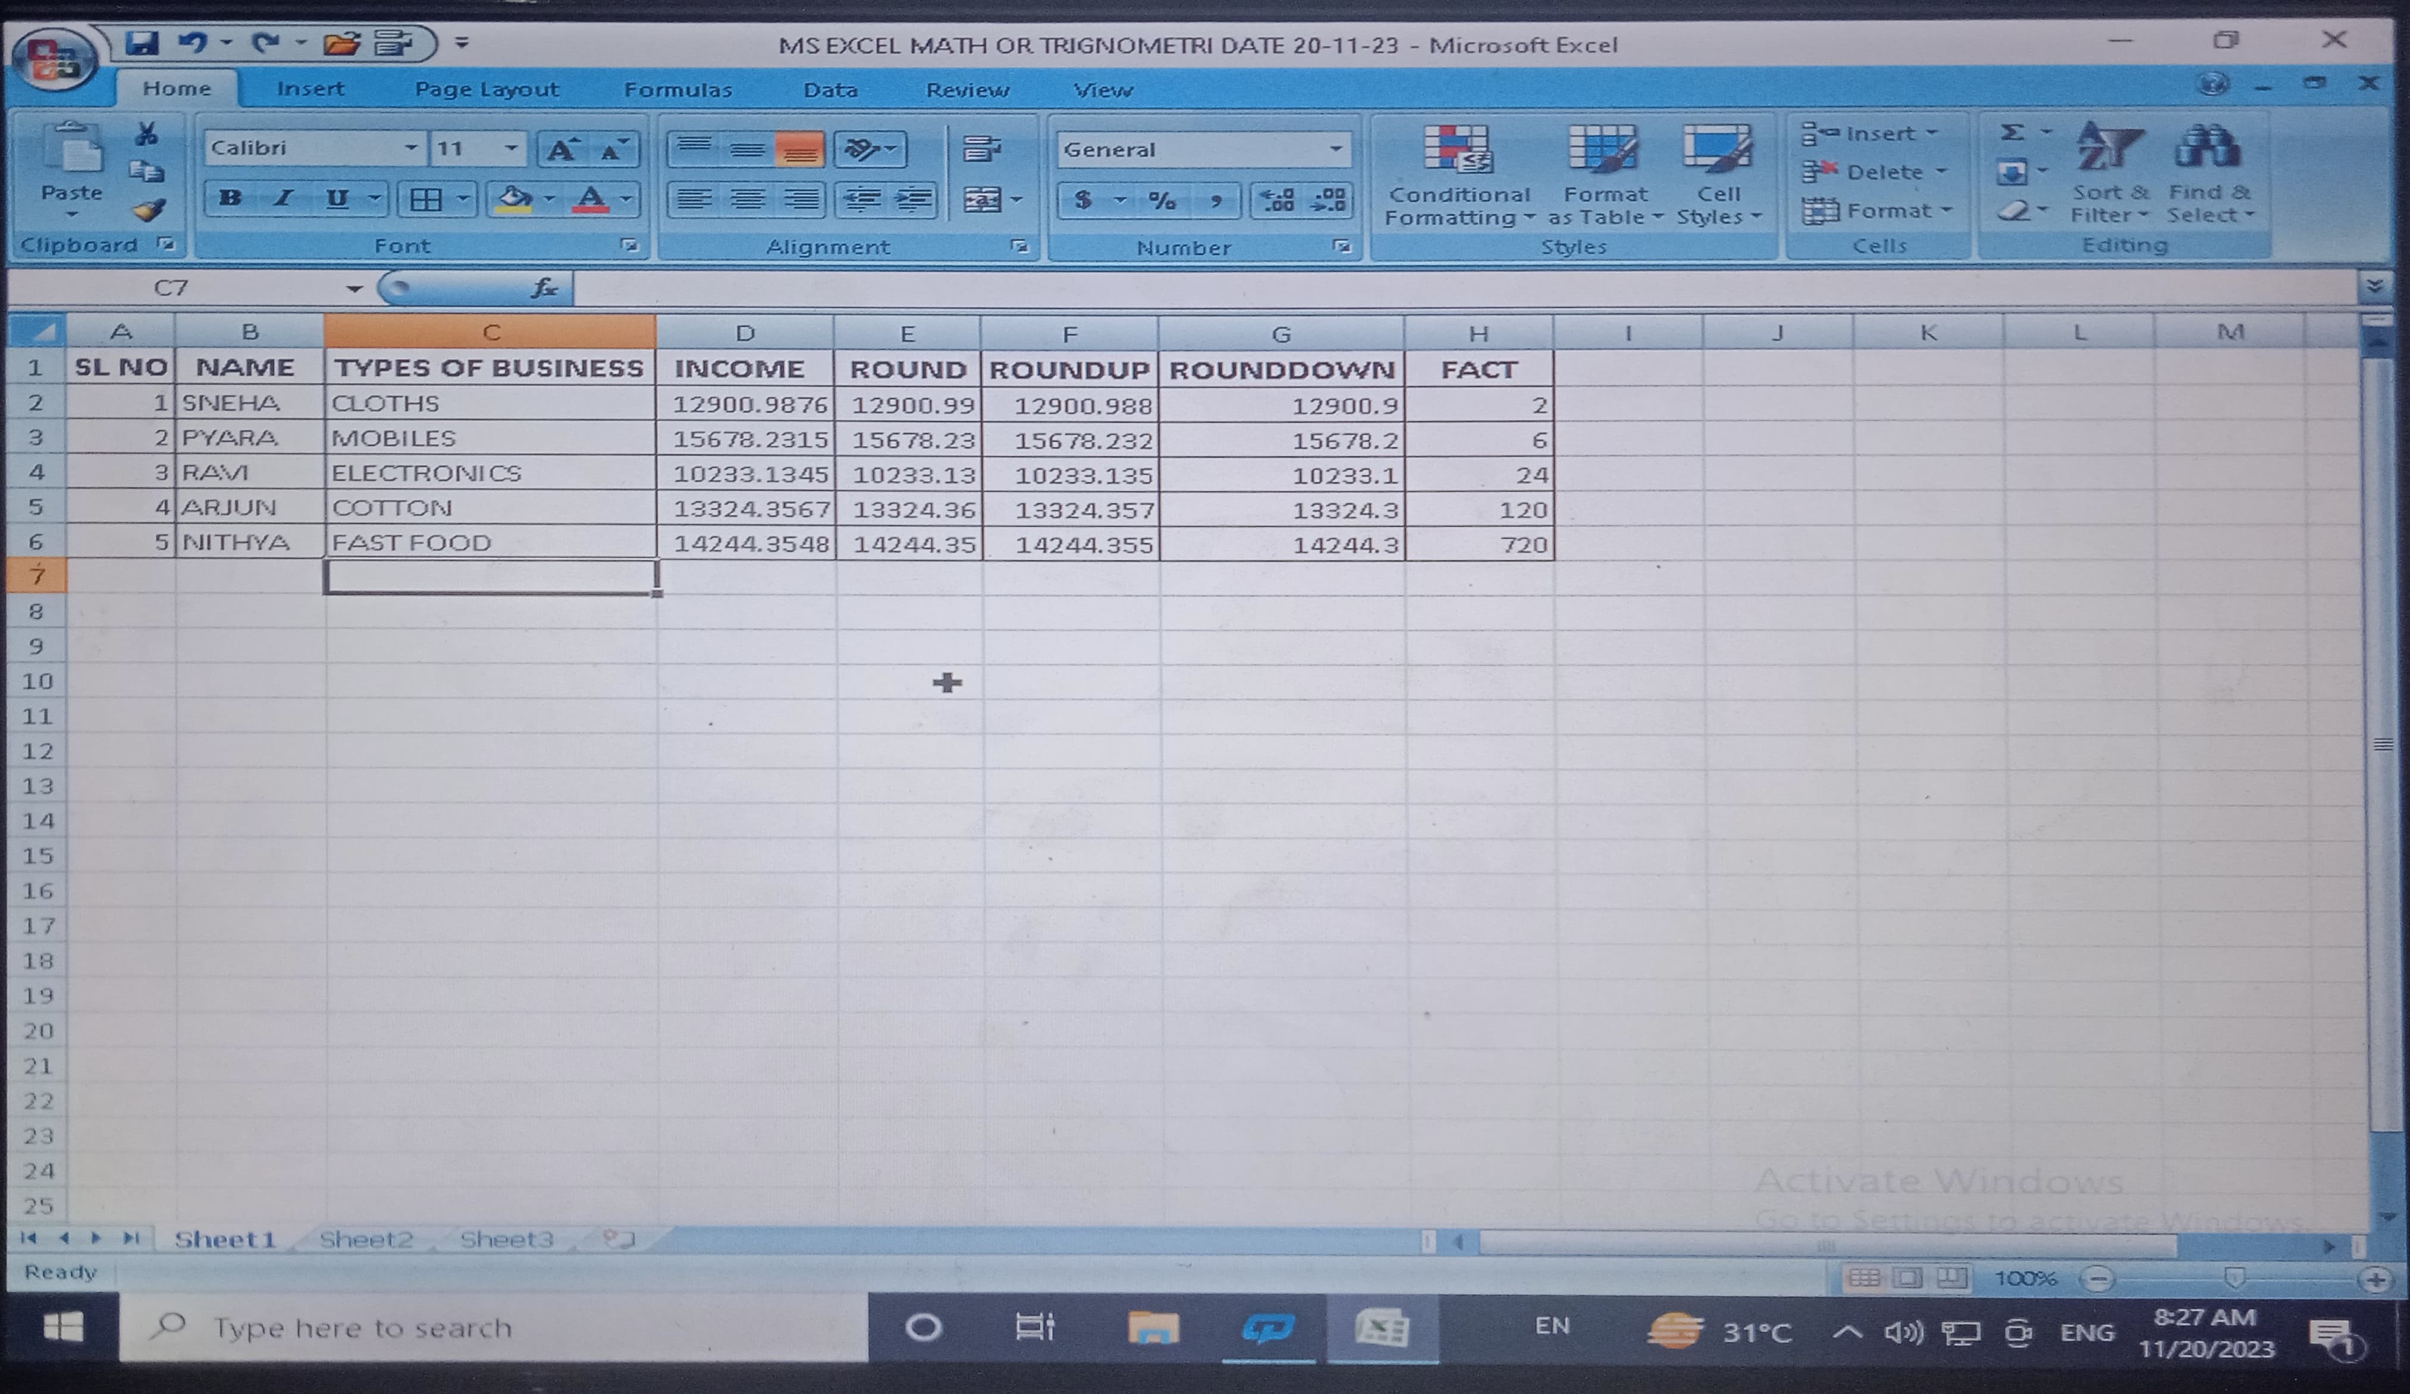Click the Format Painter brush icon
Screen dimensions: 2410x1394
149,211
